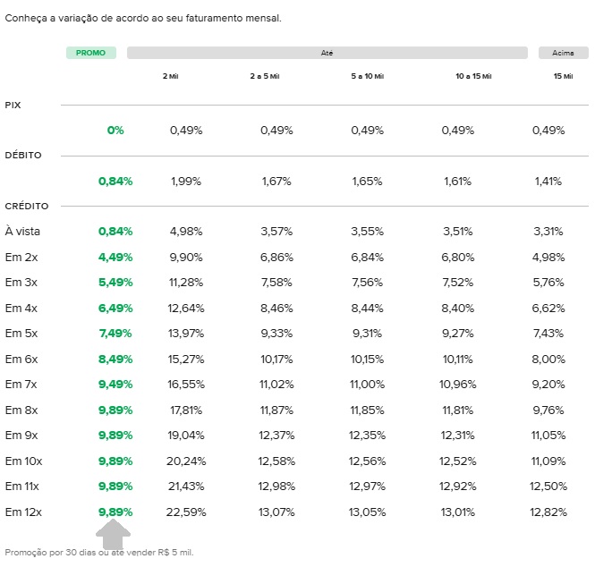Click the DÉBITO section label
The width and height of the screenshot is (595, 567).
point(23,155)
